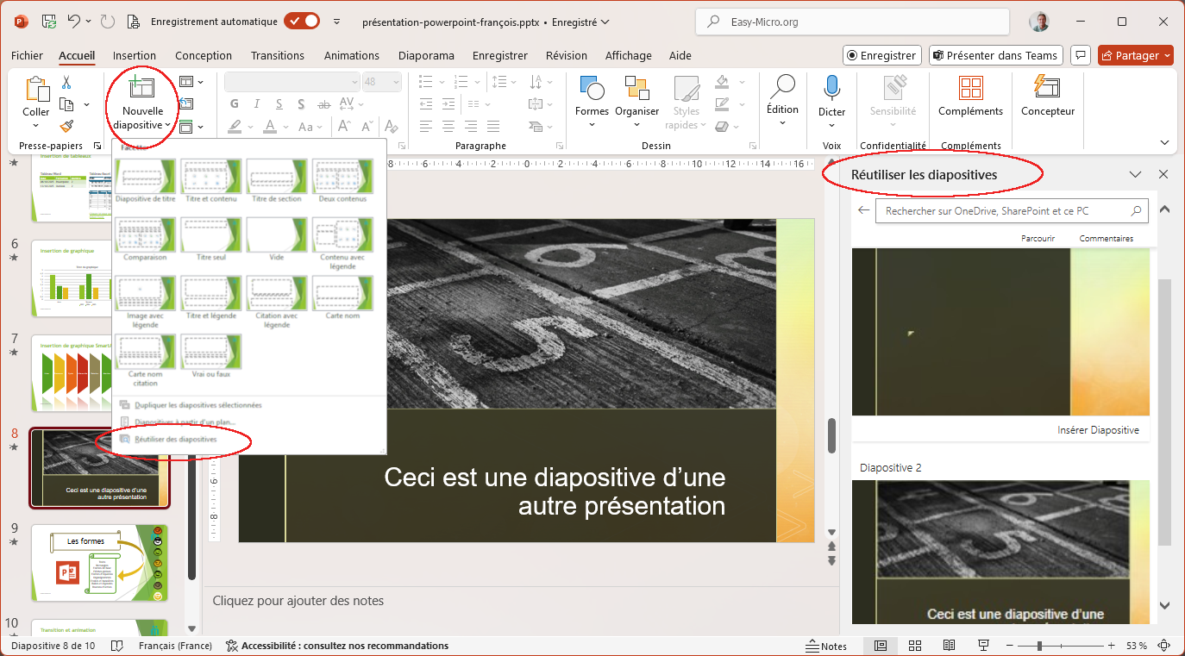Click the Coller paste icon
Viewport: 1185px width, 656px height.
(x=36, y=90)
